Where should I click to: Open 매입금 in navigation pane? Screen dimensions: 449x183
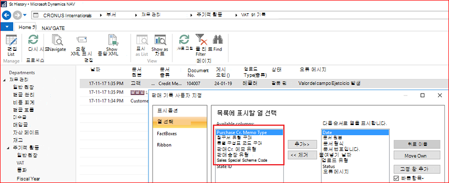coord(20,125)
